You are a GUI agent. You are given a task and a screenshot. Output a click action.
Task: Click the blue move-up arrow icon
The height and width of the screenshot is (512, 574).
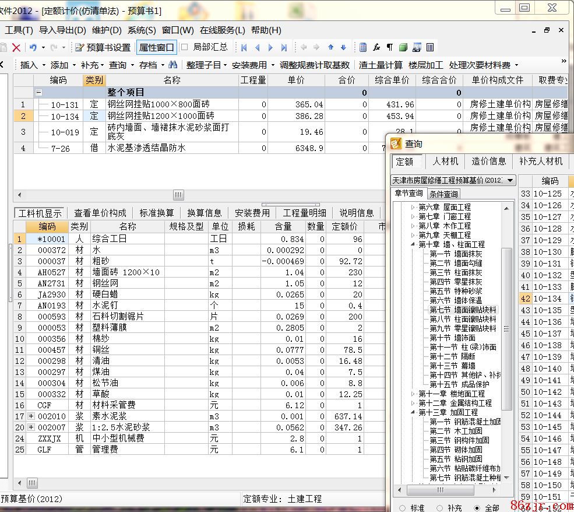coord(330,48)
